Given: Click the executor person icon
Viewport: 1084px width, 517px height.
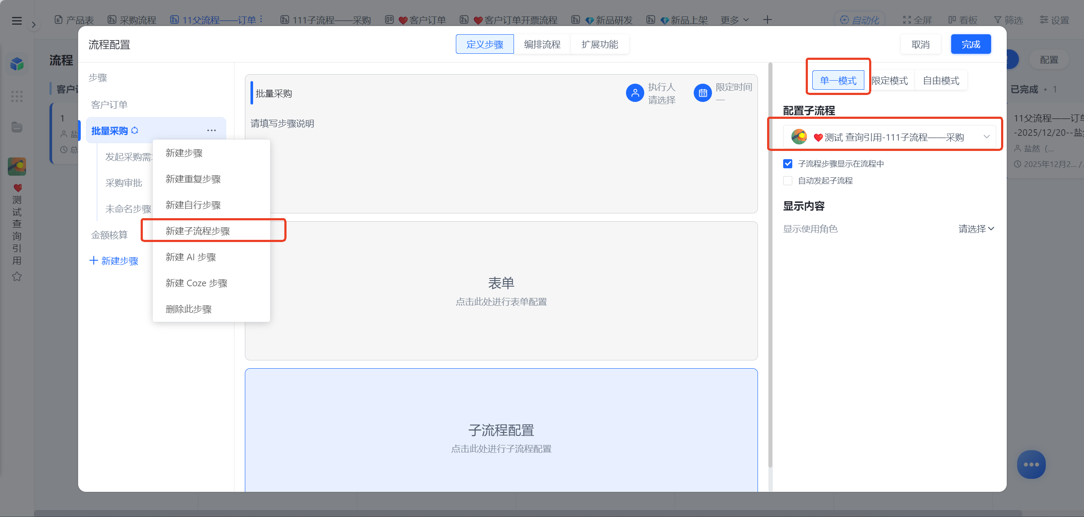Looking at the screenshot, I should tap(635, 93).
